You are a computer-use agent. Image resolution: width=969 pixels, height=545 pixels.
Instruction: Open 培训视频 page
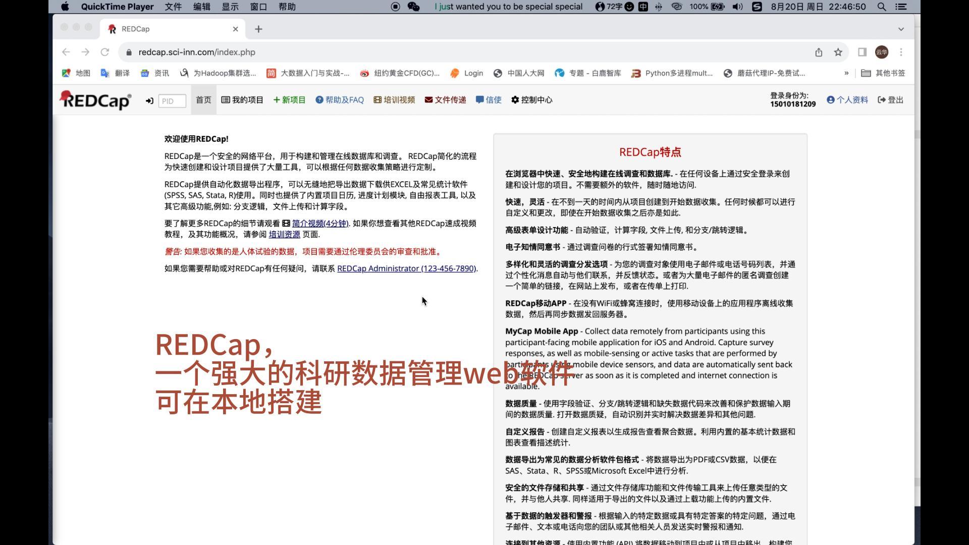(x=394, y=100)
